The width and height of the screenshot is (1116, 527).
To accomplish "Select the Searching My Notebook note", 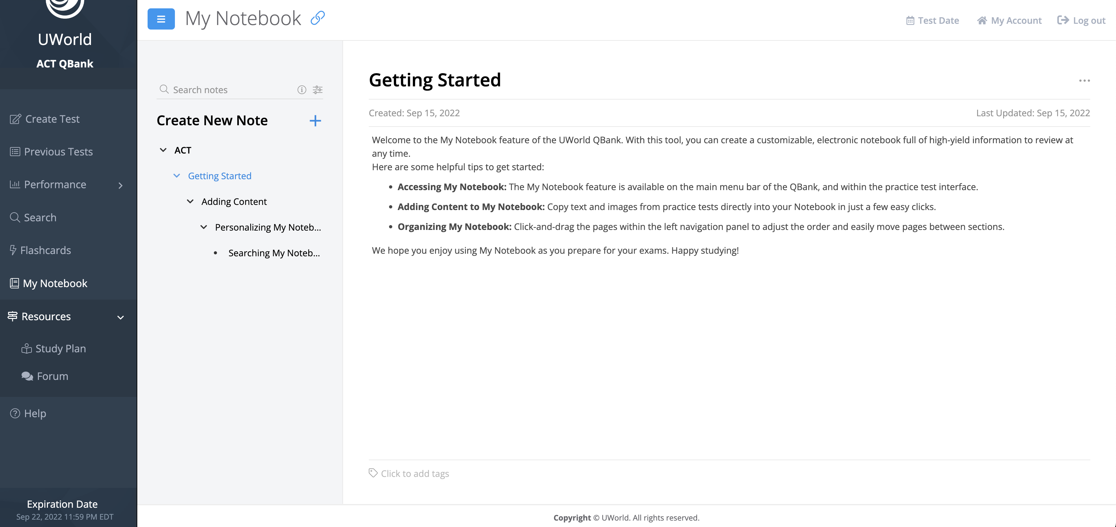I will 274,253.
